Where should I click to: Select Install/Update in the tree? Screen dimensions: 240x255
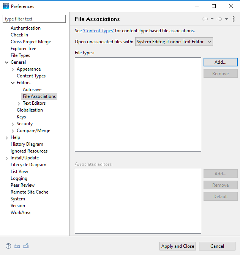pyautogui.click(x=25, y=158)
